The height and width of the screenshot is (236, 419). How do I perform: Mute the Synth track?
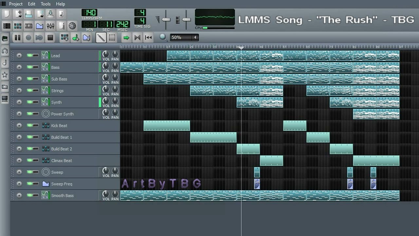pos(30,102)
